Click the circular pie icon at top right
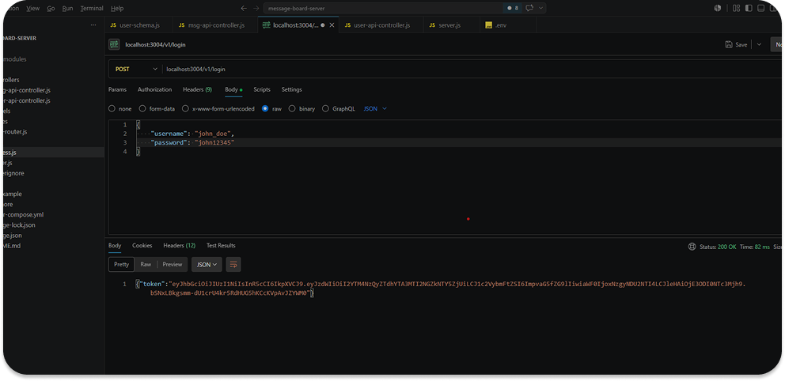 (718, 9)
